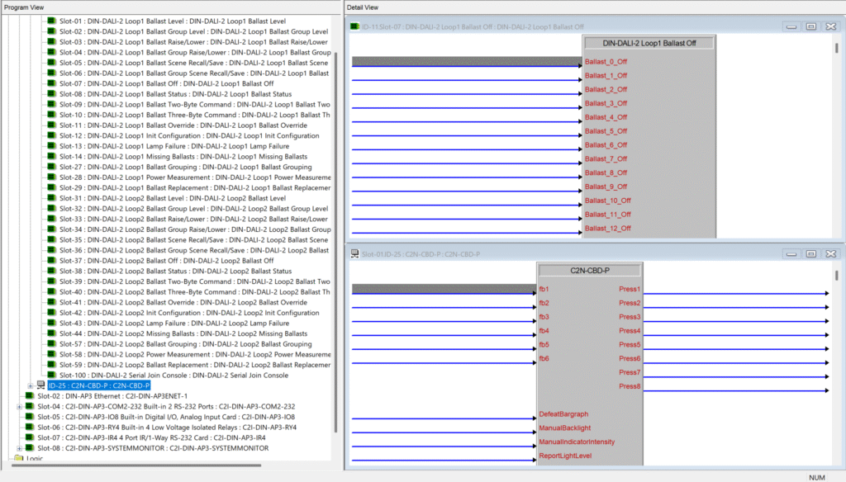Click the ManualIndicatorIntensity label

pos(577,442)
